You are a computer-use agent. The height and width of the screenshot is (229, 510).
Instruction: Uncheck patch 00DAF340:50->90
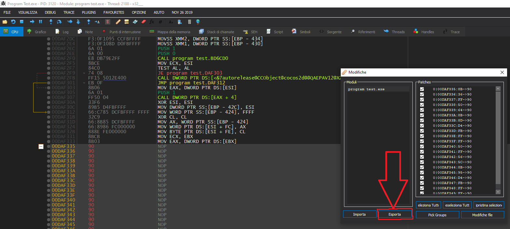click(422, 146)
